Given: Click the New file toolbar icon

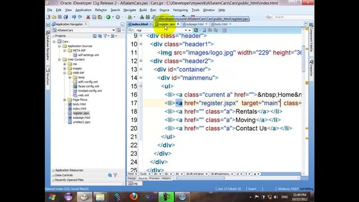Looking at the screenshot, I should click(x=48, y=17).
